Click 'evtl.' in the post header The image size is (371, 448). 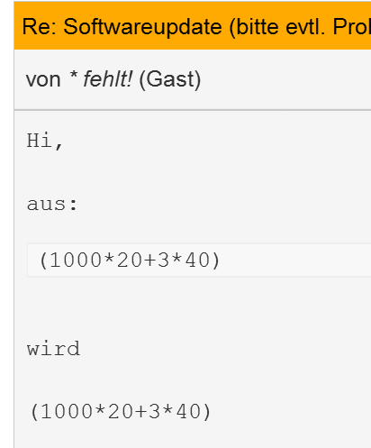(305, 27)
